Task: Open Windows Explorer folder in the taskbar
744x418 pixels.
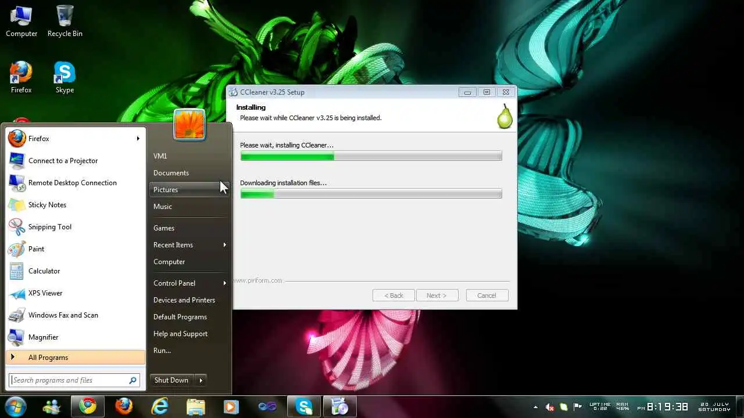Action: 196,406
